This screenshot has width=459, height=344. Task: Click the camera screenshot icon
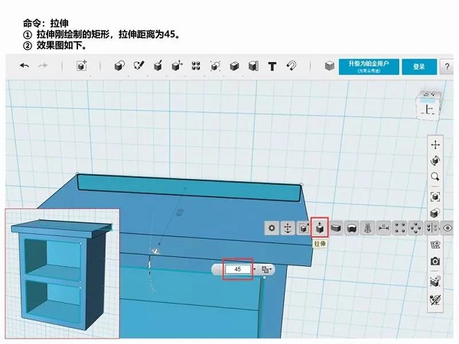435,261
